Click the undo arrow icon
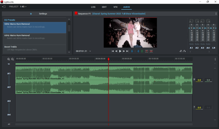 pos(181,51)
